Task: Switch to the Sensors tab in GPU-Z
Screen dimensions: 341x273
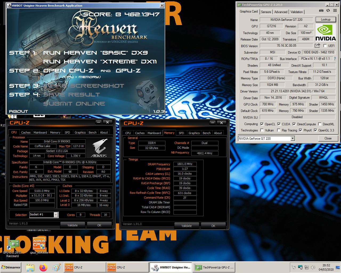Action: (x=266, y=12)
